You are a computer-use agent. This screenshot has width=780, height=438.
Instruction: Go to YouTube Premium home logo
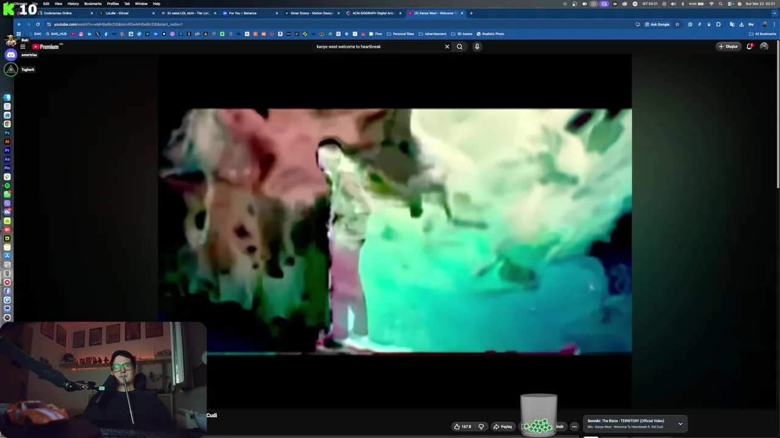(x=46, y=47)
